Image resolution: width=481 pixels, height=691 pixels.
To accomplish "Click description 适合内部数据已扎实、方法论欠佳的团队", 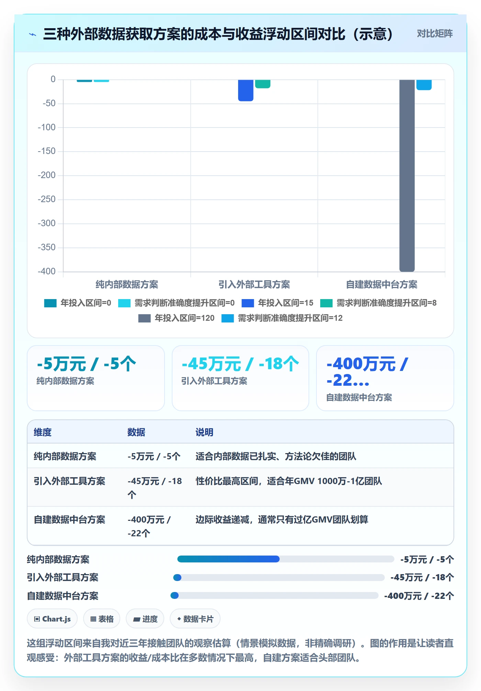I will pyautogui.click(x=276, y=456).
